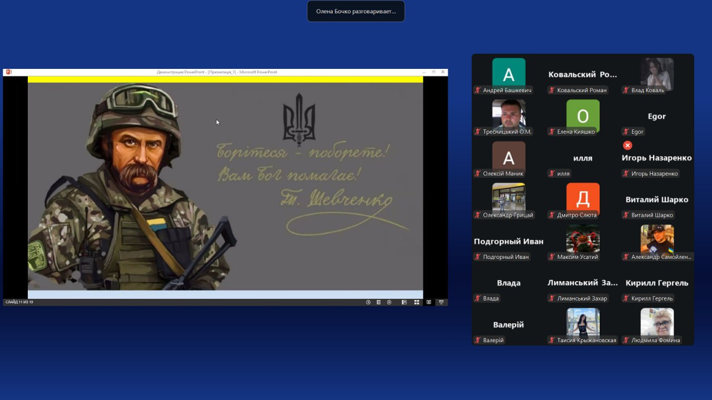Click muted mic icon next to Валерій
712x400 pixels.
(x=477, y=340)
